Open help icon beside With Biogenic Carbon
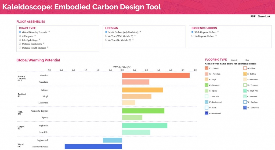Viewport: 275px width, 150px height. pyautogui.click(x=218, y=32)
